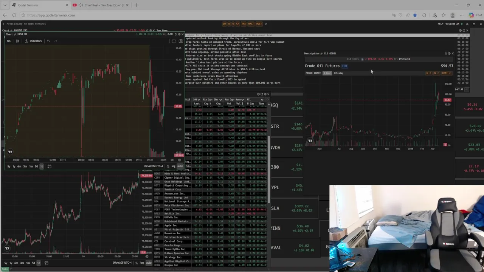Open settings icon on CLSK US chart header
Image resolution: width=484 pixels, height=272 pixels.
point(179,34)
